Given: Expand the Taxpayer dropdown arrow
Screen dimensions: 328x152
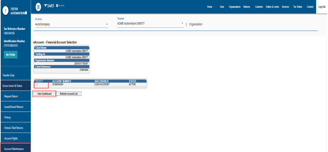Looking at the screenshot, I should [x=182, y=24].
